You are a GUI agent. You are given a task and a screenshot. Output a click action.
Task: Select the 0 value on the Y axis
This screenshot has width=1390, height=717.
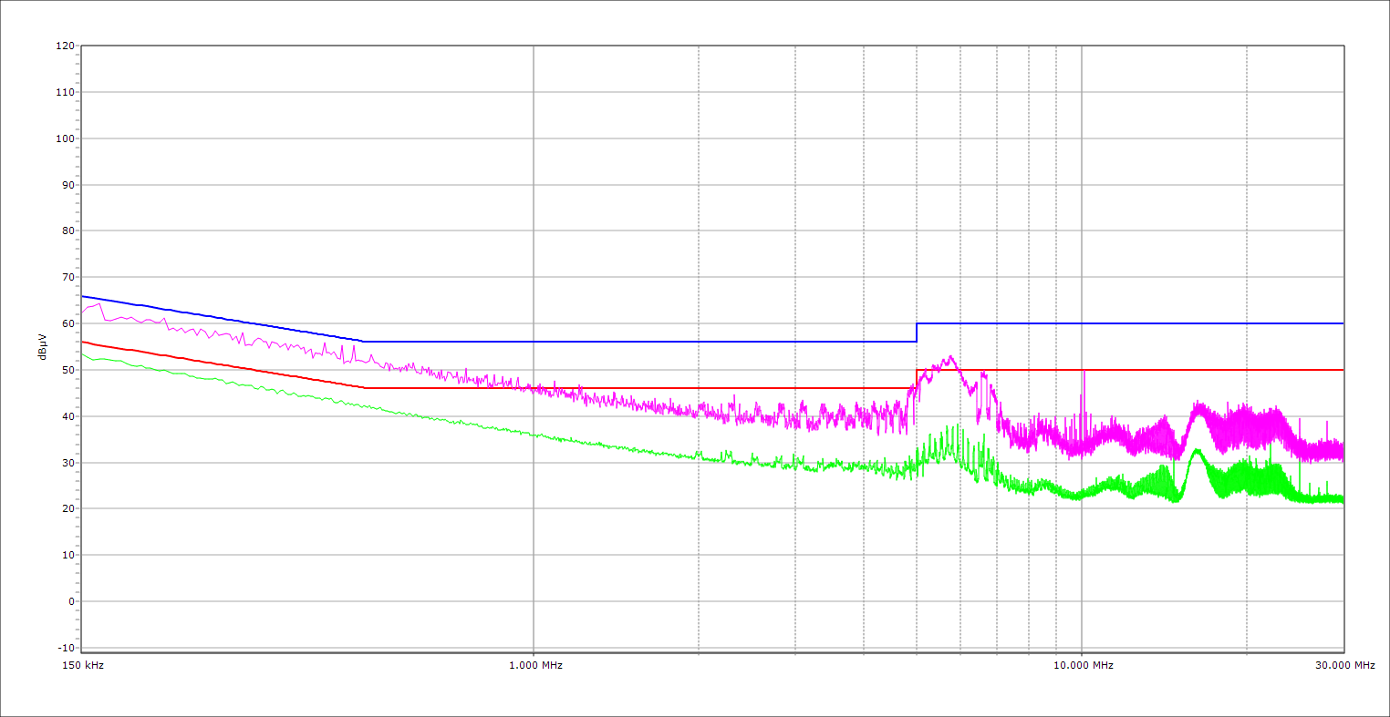click(71, 601)
